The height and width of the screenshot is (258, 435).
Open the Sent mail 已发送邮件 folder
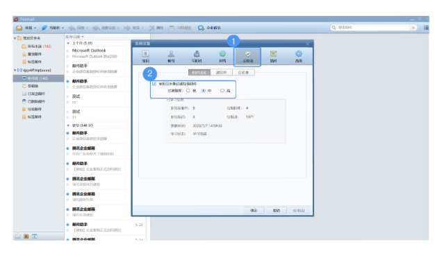(33, 94)
